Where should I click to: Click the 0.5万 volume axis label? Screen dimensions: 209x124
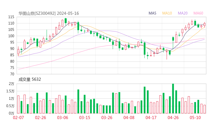[x=10, y=106]
